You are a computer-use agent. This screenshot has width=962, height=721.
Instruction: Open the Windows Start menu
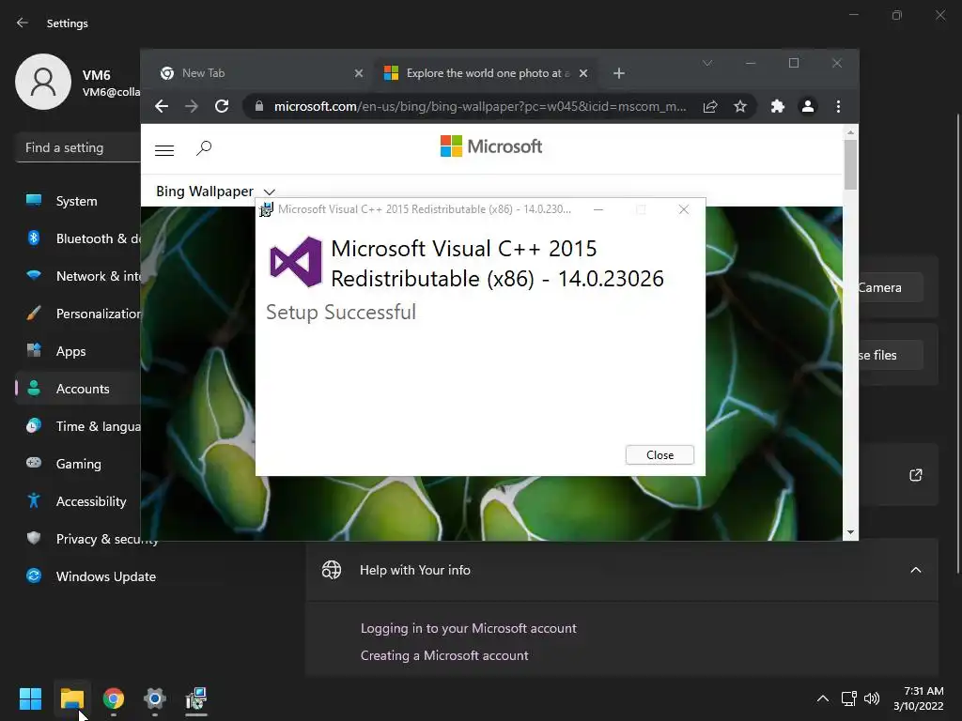pos(30,698)
